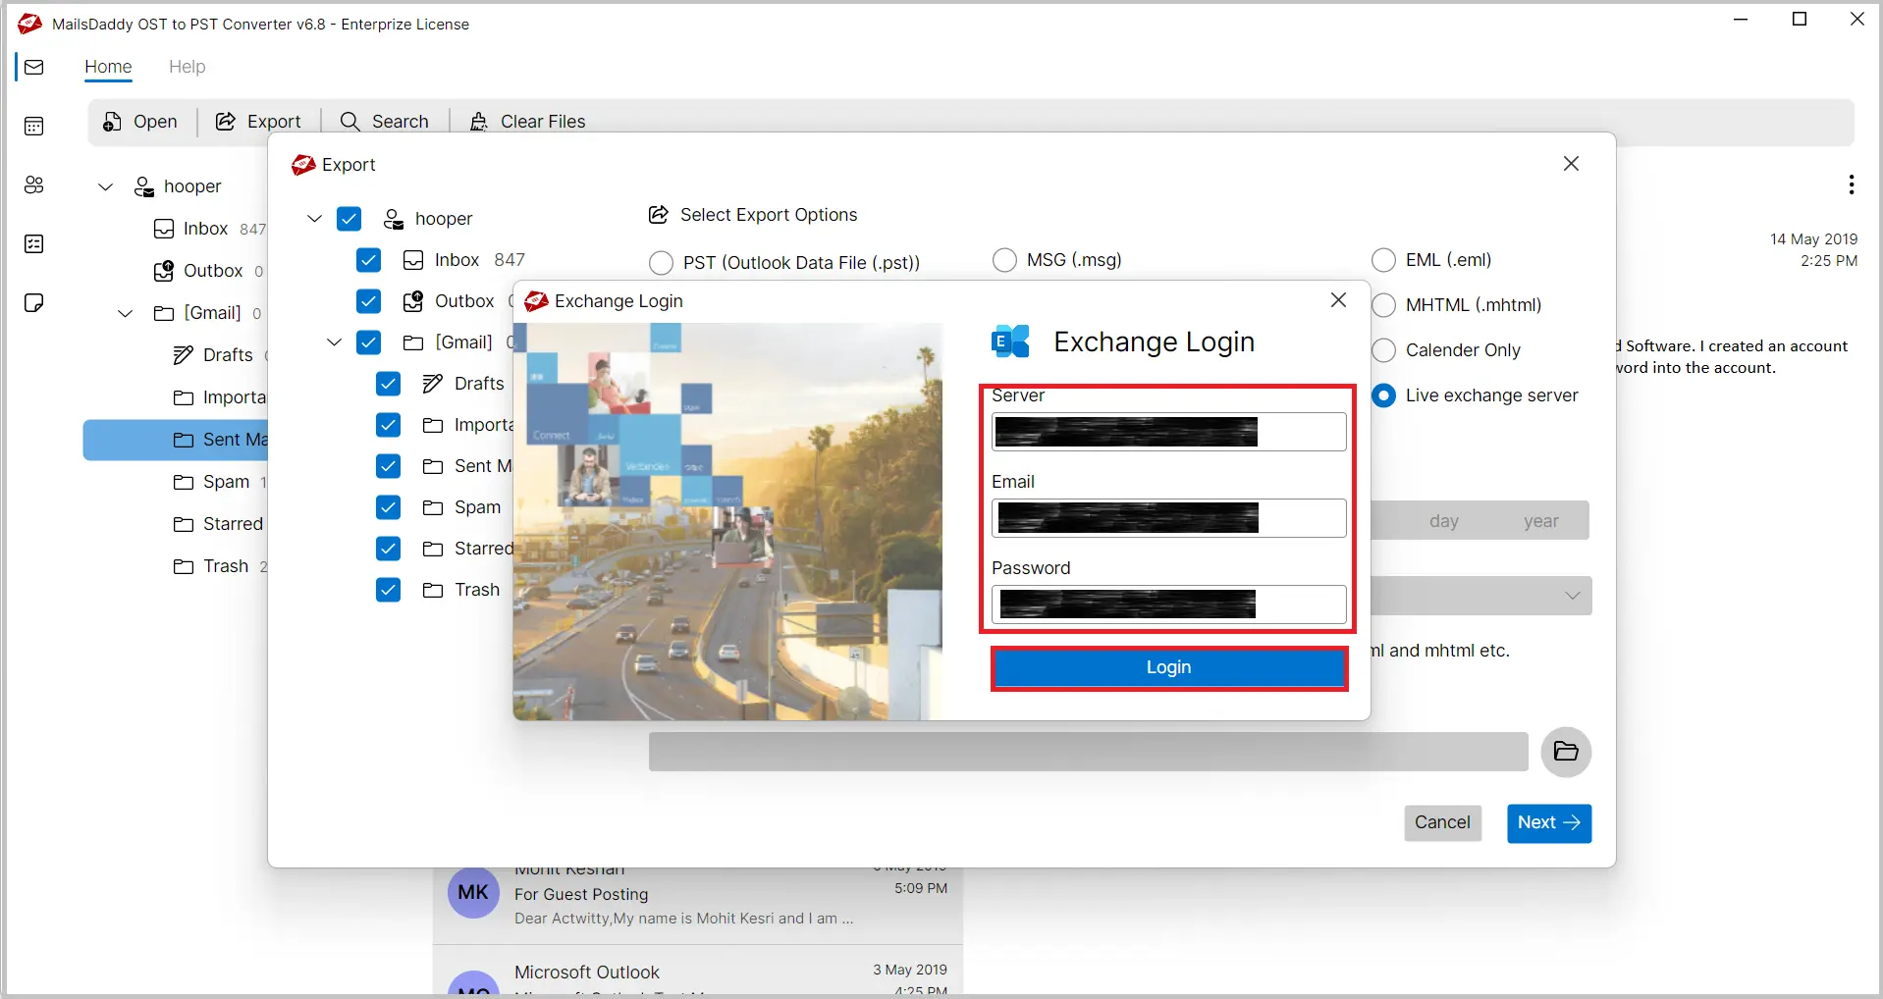Select MSG (.msg) radio option
Image resolution: width=1883 pixels, height=999 pixels.
click(1004, 260)
